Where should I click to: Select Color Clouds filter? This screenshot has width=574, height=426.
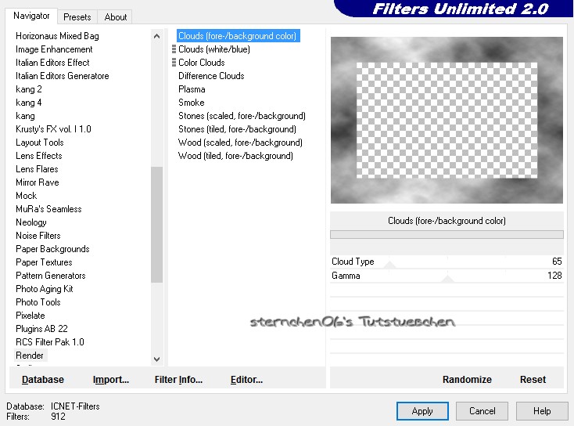click(201, 63)
